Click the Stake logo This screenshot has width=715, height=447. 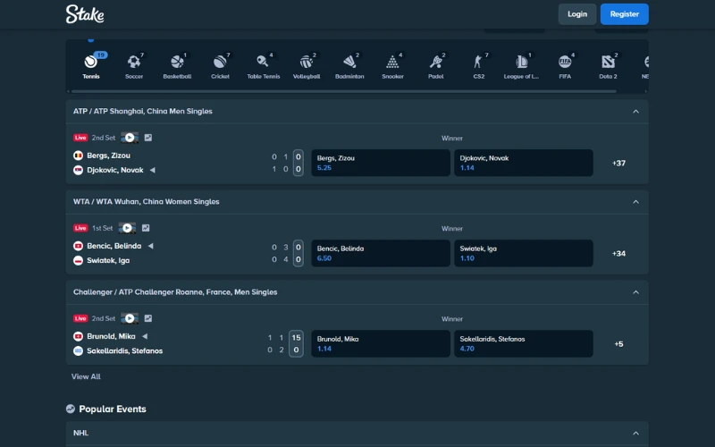85,14
